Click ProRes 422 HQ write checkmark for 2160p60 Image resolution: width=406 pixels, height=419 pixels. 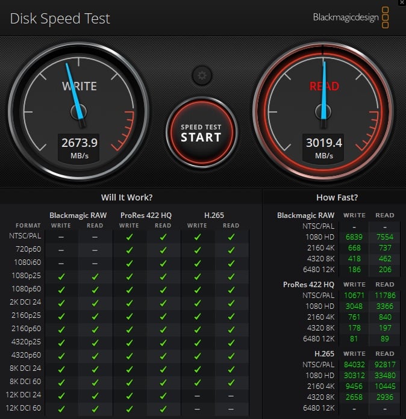(130, 330)
